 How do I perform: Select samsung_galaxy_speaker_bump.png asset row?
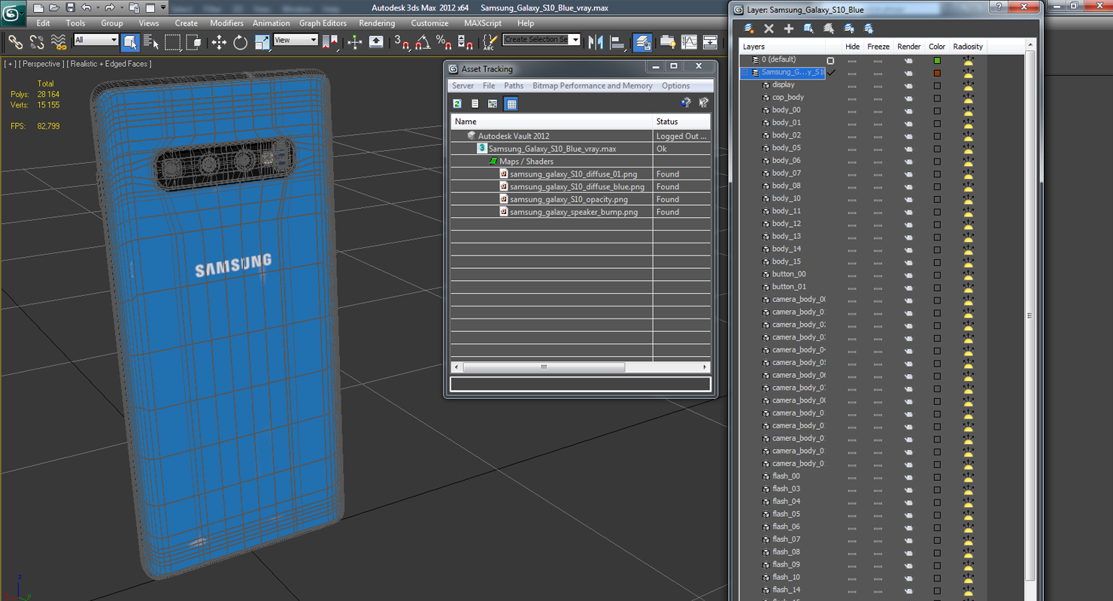581,212
